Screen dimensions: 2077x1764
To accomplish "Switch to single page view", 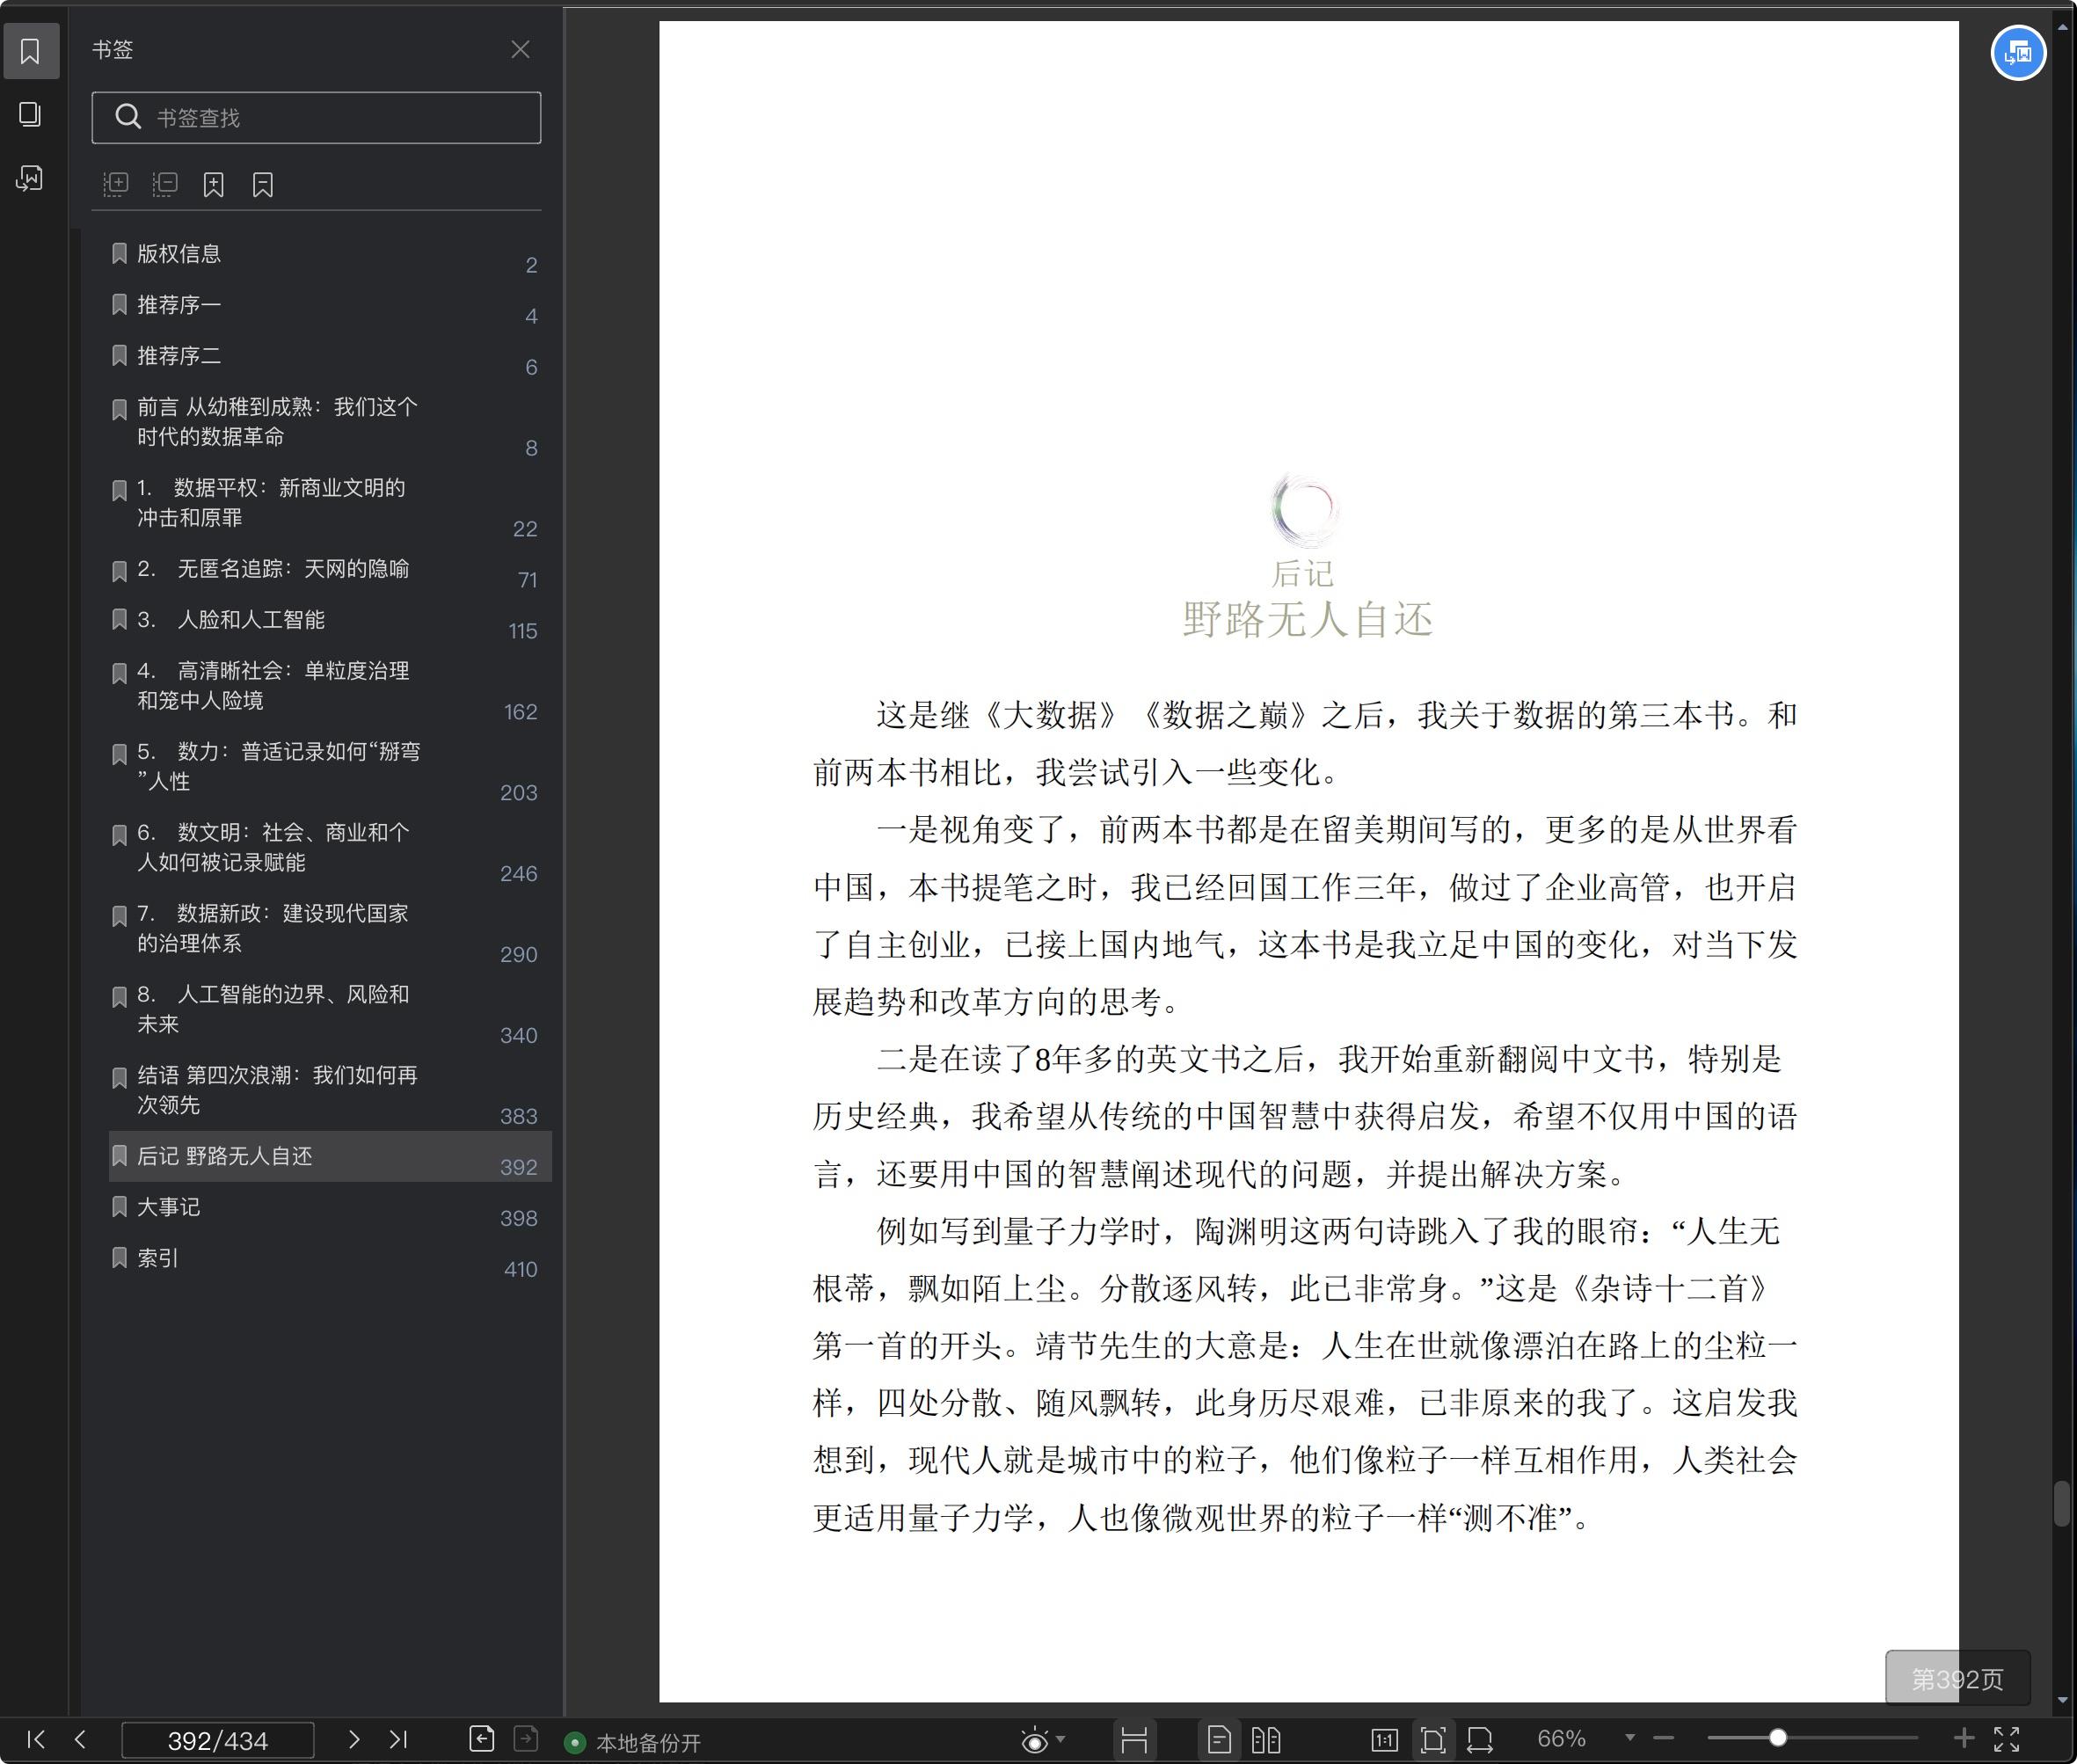I will click(1218, 1740).
